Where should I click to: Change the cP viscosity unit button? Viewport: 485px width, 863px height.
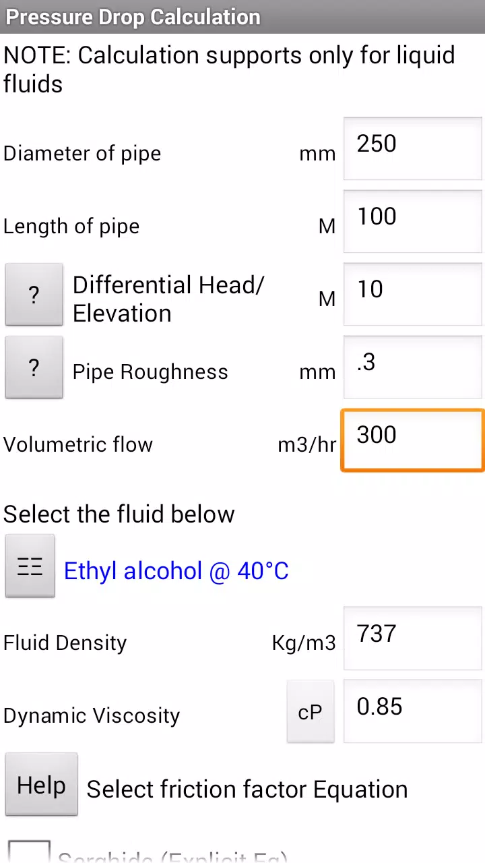point(311,711)
